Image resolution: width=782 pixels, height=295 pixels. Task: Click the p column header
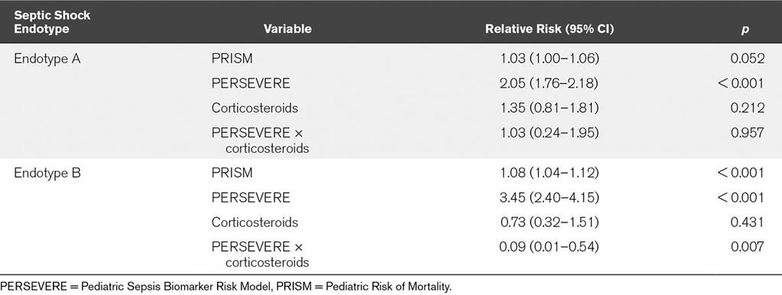point(745,30)
